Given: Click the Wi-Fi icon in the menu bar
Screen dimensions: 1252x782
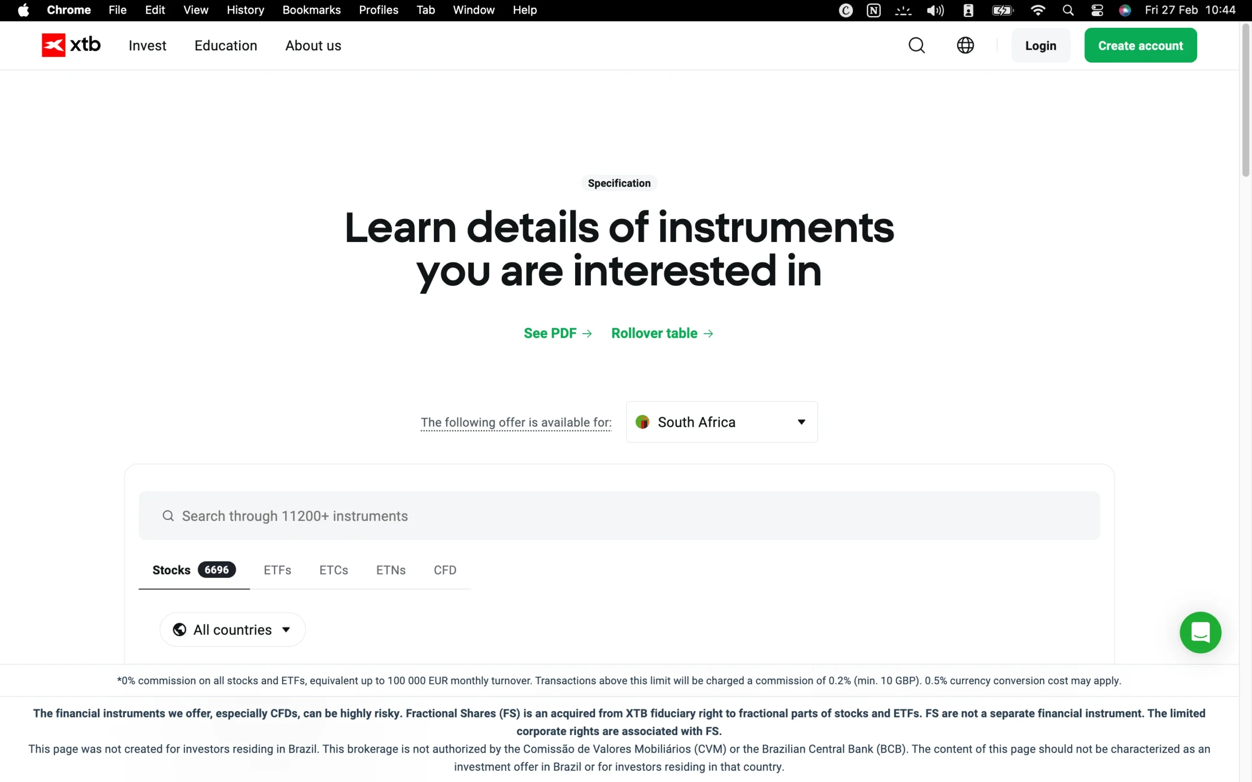Looking at the screenshot, I should click(1038, 10).
